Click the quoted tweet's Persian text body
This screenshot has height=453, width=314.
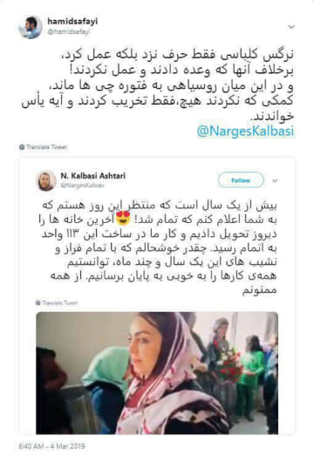click(159, 248)
